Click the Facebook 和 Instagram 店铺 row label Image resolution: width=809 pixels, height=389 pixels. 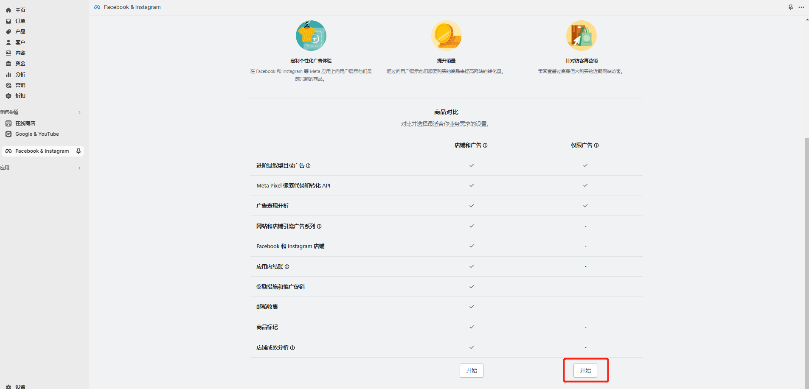[x=290, y=246]
